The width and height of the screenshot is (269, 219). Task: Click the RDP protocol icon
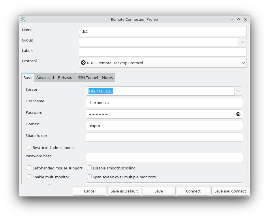(x=83, y=63)
